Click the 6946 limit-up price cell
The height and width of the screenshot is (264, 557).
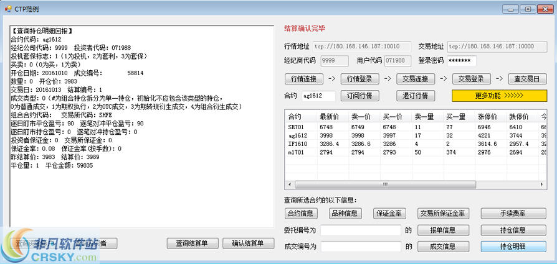(x=490, y=127)
